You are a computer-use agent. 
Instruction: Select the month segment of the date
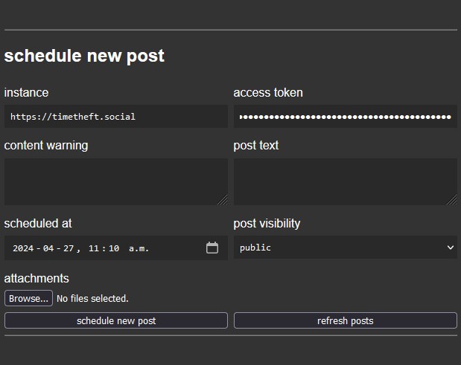click(49, 248)
